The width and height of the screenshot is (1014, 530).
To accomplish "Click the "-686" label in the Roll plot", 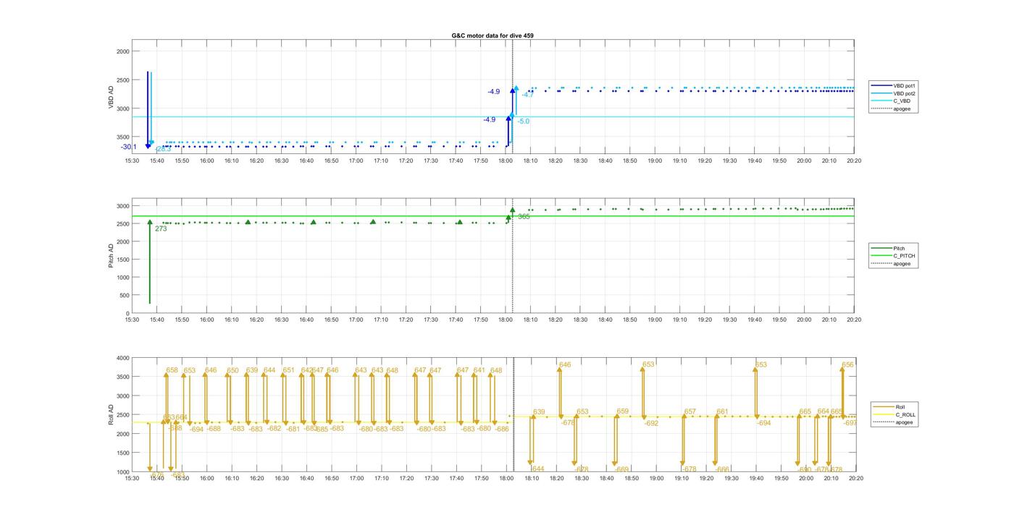I will (x=501, y=429).
